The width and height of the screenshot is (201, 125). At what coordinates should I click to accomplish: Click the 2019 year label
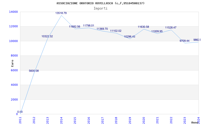pos(130,120)
